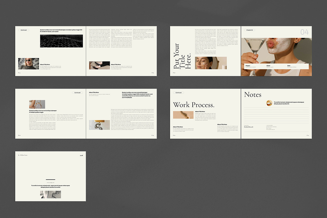Select the 'Project' label

248,66
